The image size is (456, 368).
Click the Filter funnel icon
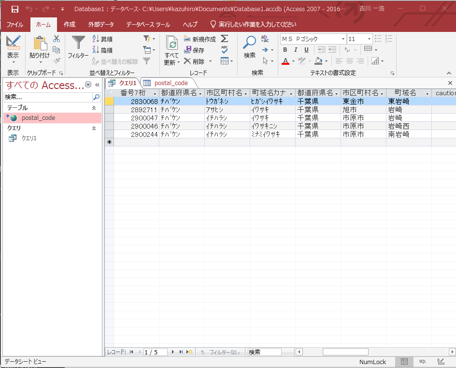point(78,44)
